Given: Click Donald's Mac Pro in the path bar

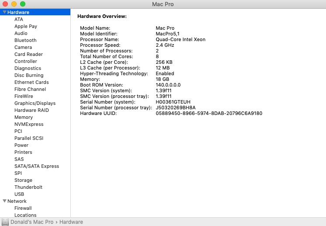Looking at the screenshot, I should click(x=32, y=222).
